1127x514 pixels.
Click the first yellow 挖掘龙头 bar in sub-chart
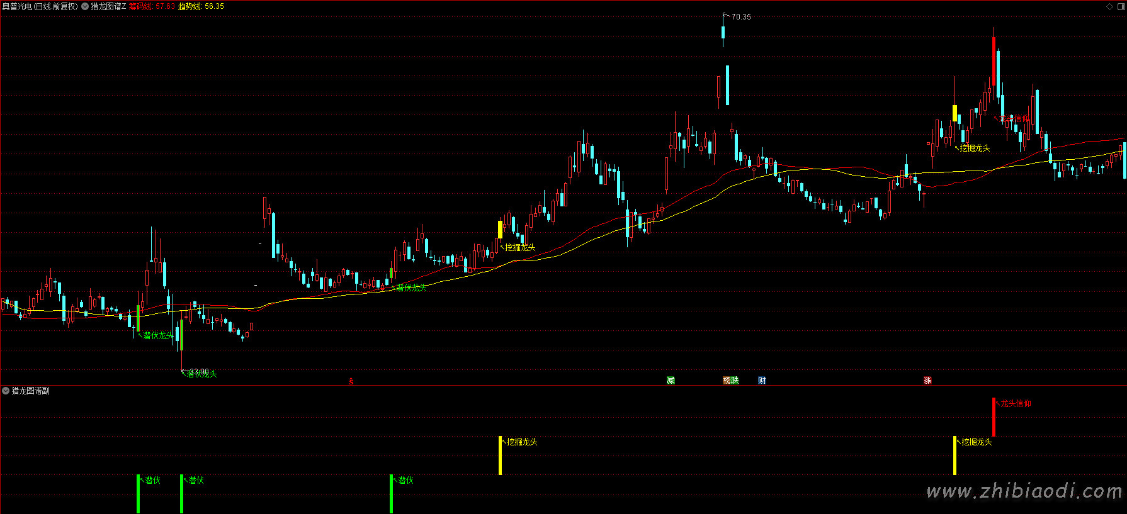click(501, 455)
